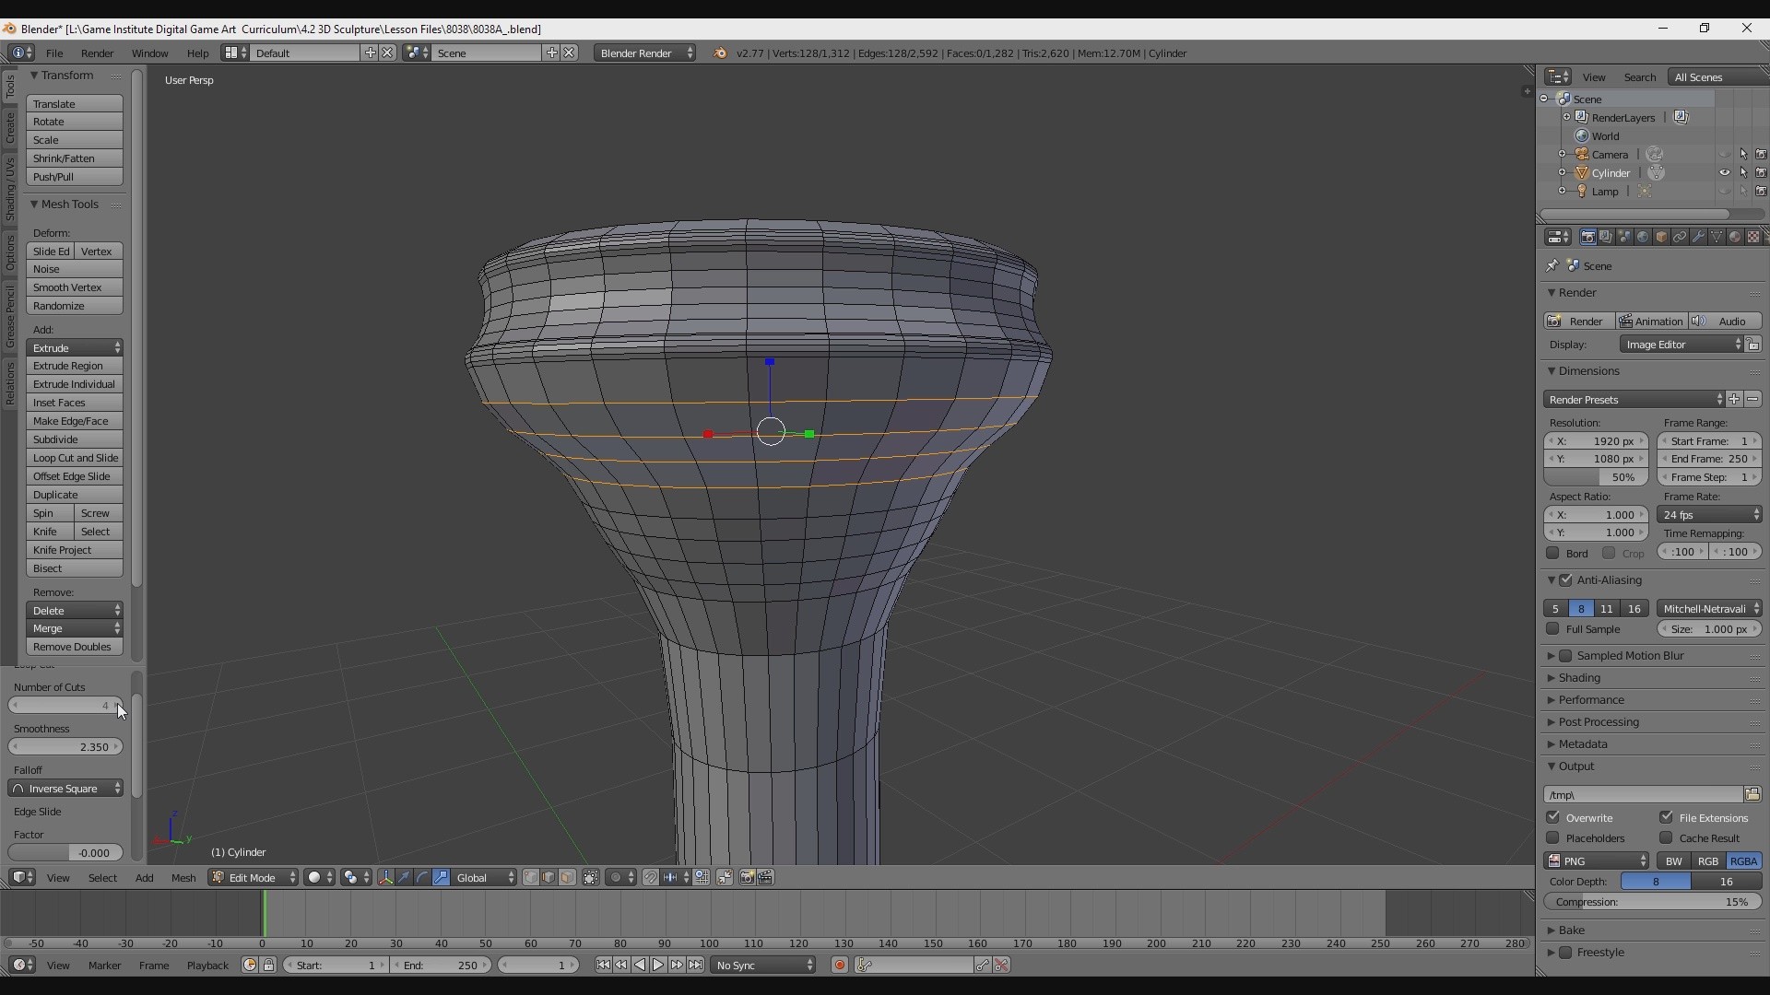1770x995 pixels.
Task: Enable Sampled Motion Blur checkbox
Action: pyautogui.click(x=1566, y=656)
